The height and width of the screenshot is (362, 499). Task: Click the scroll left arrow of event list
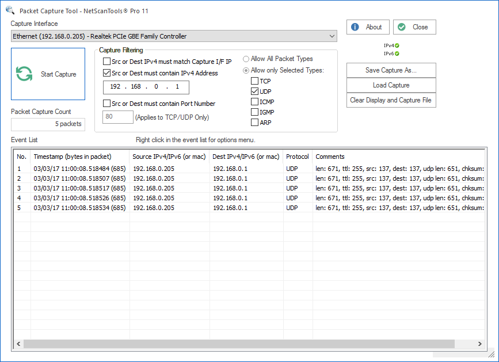[x=18, y=344]
